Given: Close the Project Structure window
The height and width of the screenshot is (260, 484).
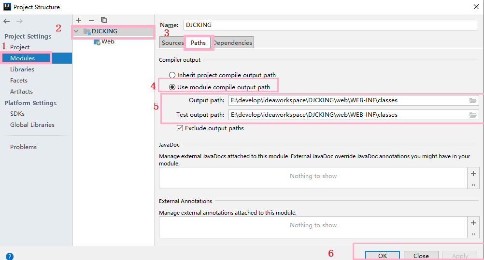Looking at the screenshot, I should tap(476, 7).
